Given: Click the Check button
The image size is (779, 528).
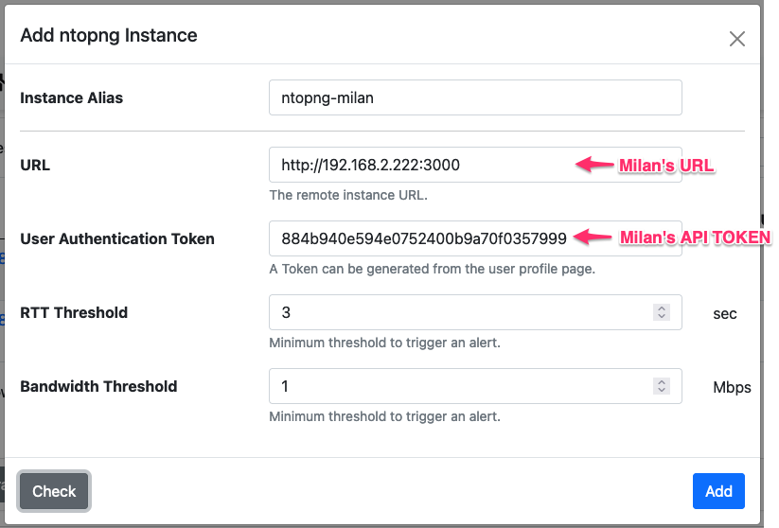Looking at the screenshot, I should (x=54, y=491).
